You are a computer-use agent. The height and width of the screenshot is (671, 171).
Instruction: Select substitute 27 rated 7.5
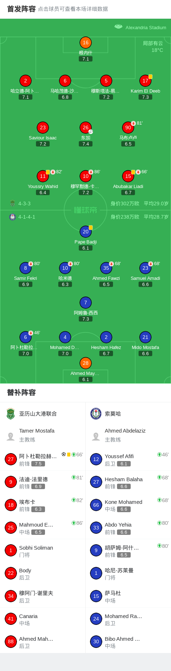43,459
